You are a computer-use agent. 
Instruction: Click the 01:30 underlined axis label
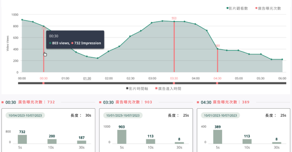point(87,78)
